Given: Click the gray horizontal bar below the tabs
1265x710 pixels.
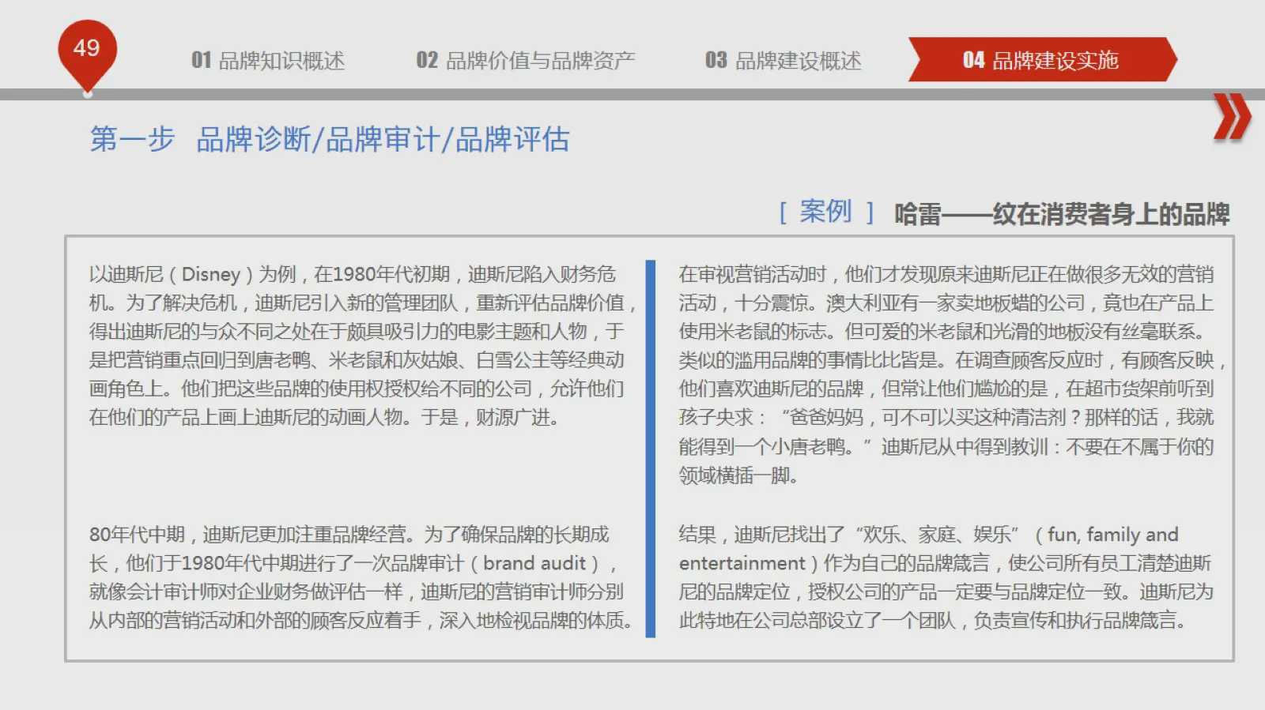Looking at the screenshot, I should point(632,95).
